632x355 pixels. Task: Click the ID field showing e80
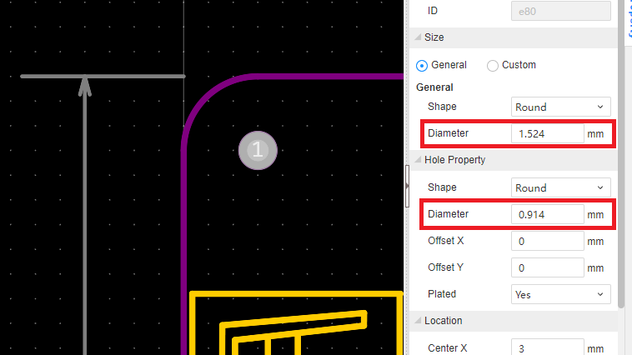[560, 10]
